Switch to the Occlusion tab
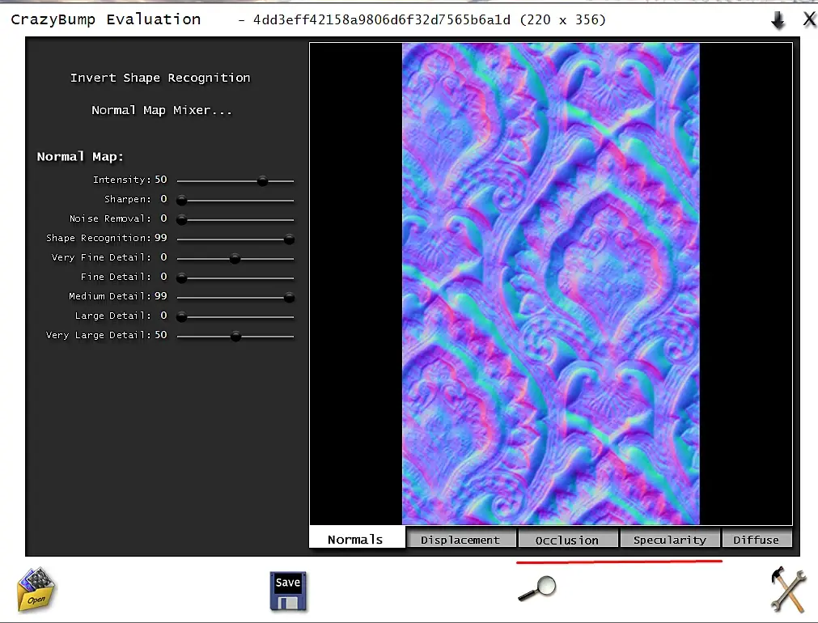The width and height of the screenshot is (818, 623). coord(567,540)
